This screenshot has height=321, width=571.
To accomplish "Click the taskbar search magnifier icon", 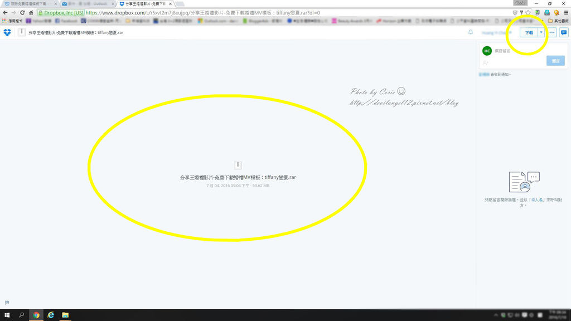I will coord(22,315).
